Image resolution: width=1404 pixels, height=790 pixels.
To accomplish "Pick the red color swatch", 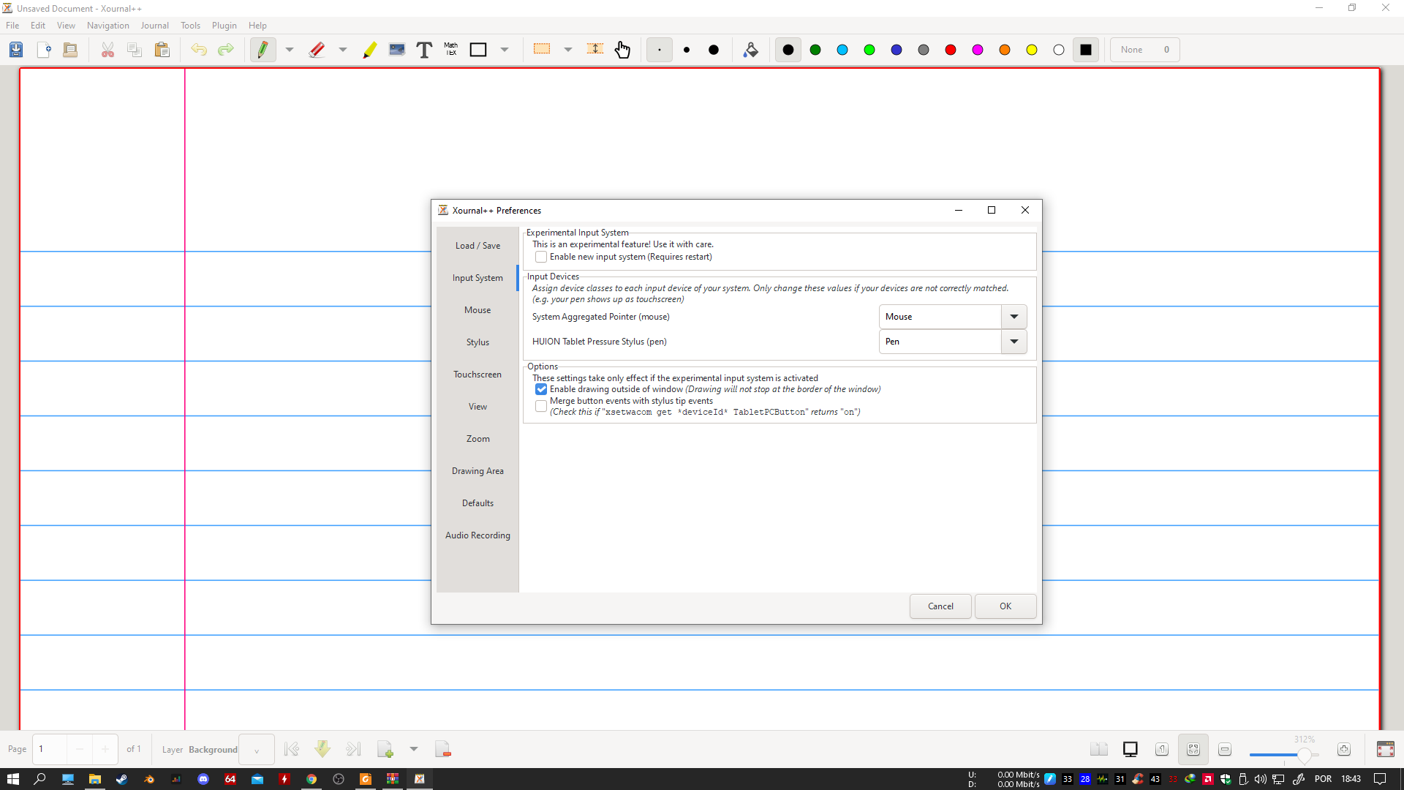I will pyautogui.click(x=951, y=50).
